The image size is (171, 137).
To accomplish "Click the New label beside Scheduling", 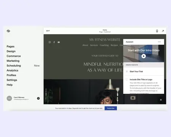I will pos(37,65).
